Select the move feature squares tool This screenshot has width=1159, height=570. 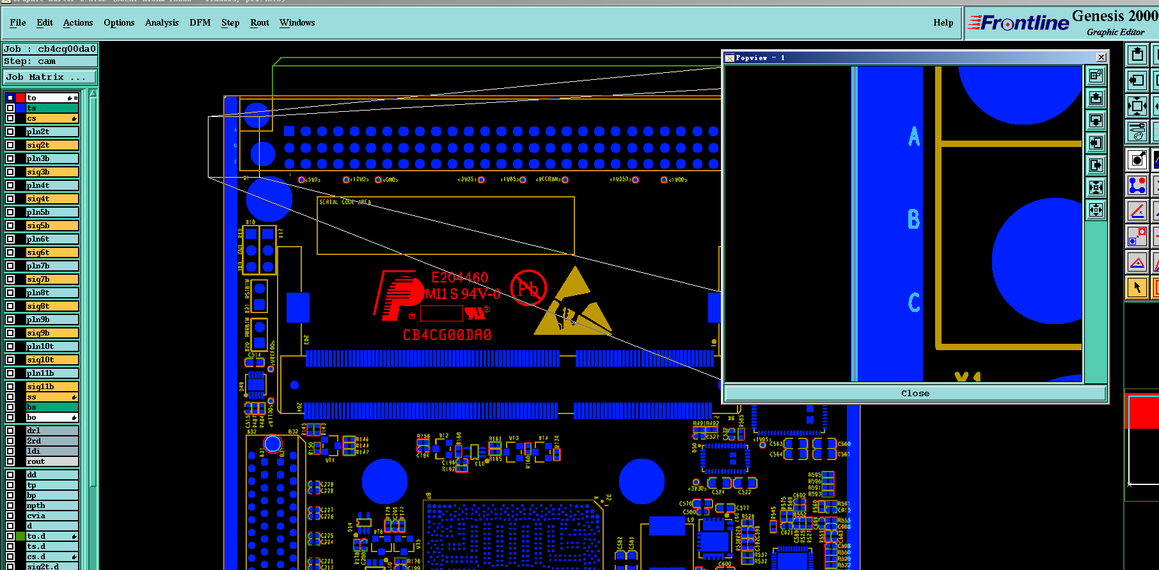(1137, 236)
